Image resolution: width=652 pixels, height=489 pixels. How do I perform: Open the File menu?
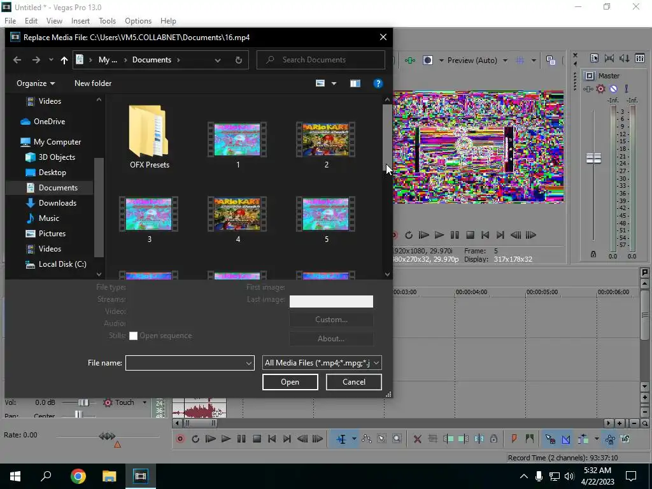click(10, 21)
